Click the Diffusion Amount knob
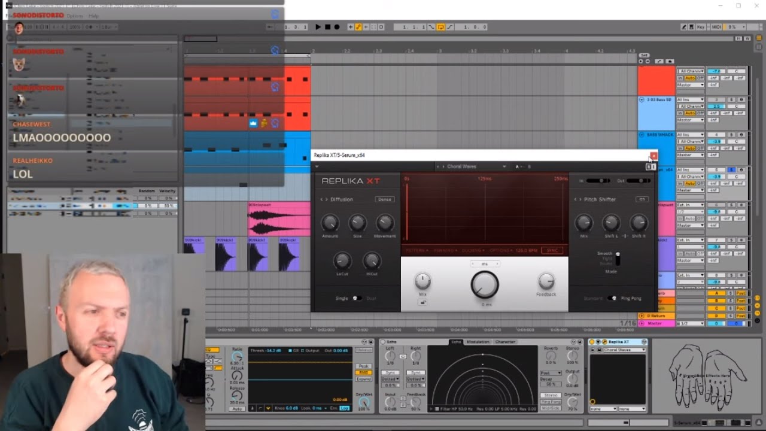The image size is (766, 431). pos(330,223)
